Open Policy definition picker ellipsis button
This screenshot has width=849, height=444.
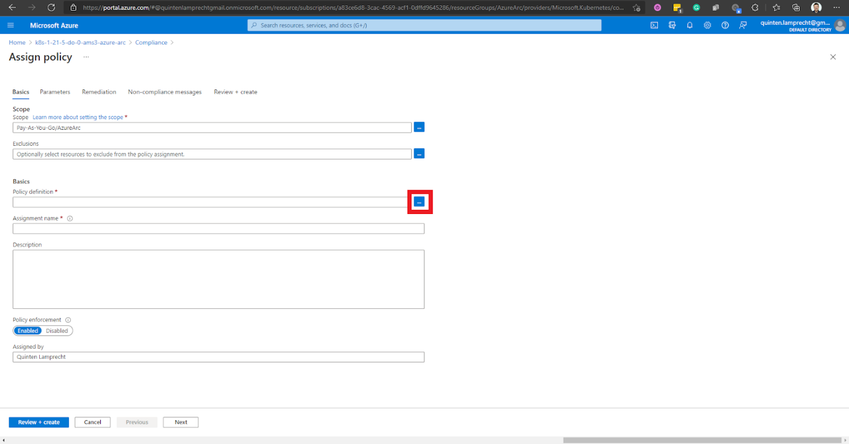pyautogui.click(x=419, y=202)
